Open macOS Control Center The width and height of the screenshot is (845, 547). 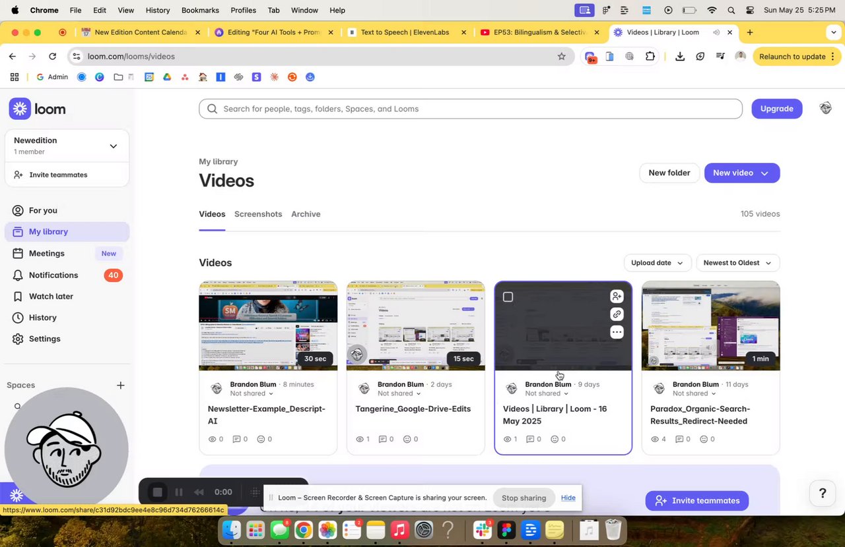[750, 11]
